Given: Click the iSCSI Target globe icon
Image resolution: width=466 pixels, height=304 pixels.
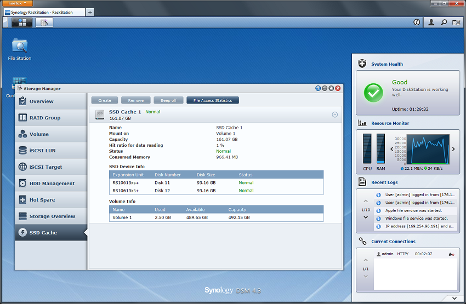Looking at the screenshot, I should point(22,167).
